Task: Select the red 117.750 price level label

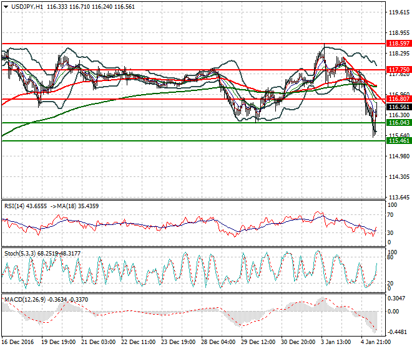Action: point(399,70)
